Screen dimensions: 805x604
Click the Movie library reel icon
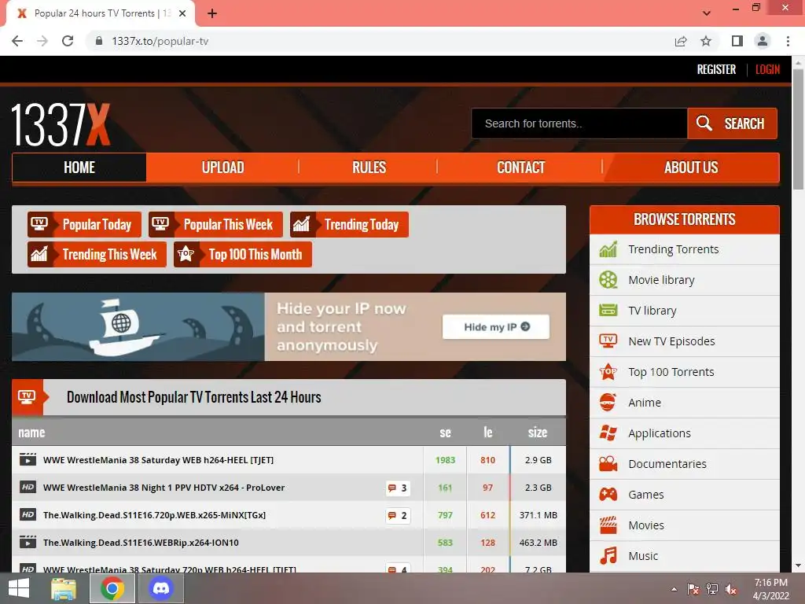coord(608,280)
